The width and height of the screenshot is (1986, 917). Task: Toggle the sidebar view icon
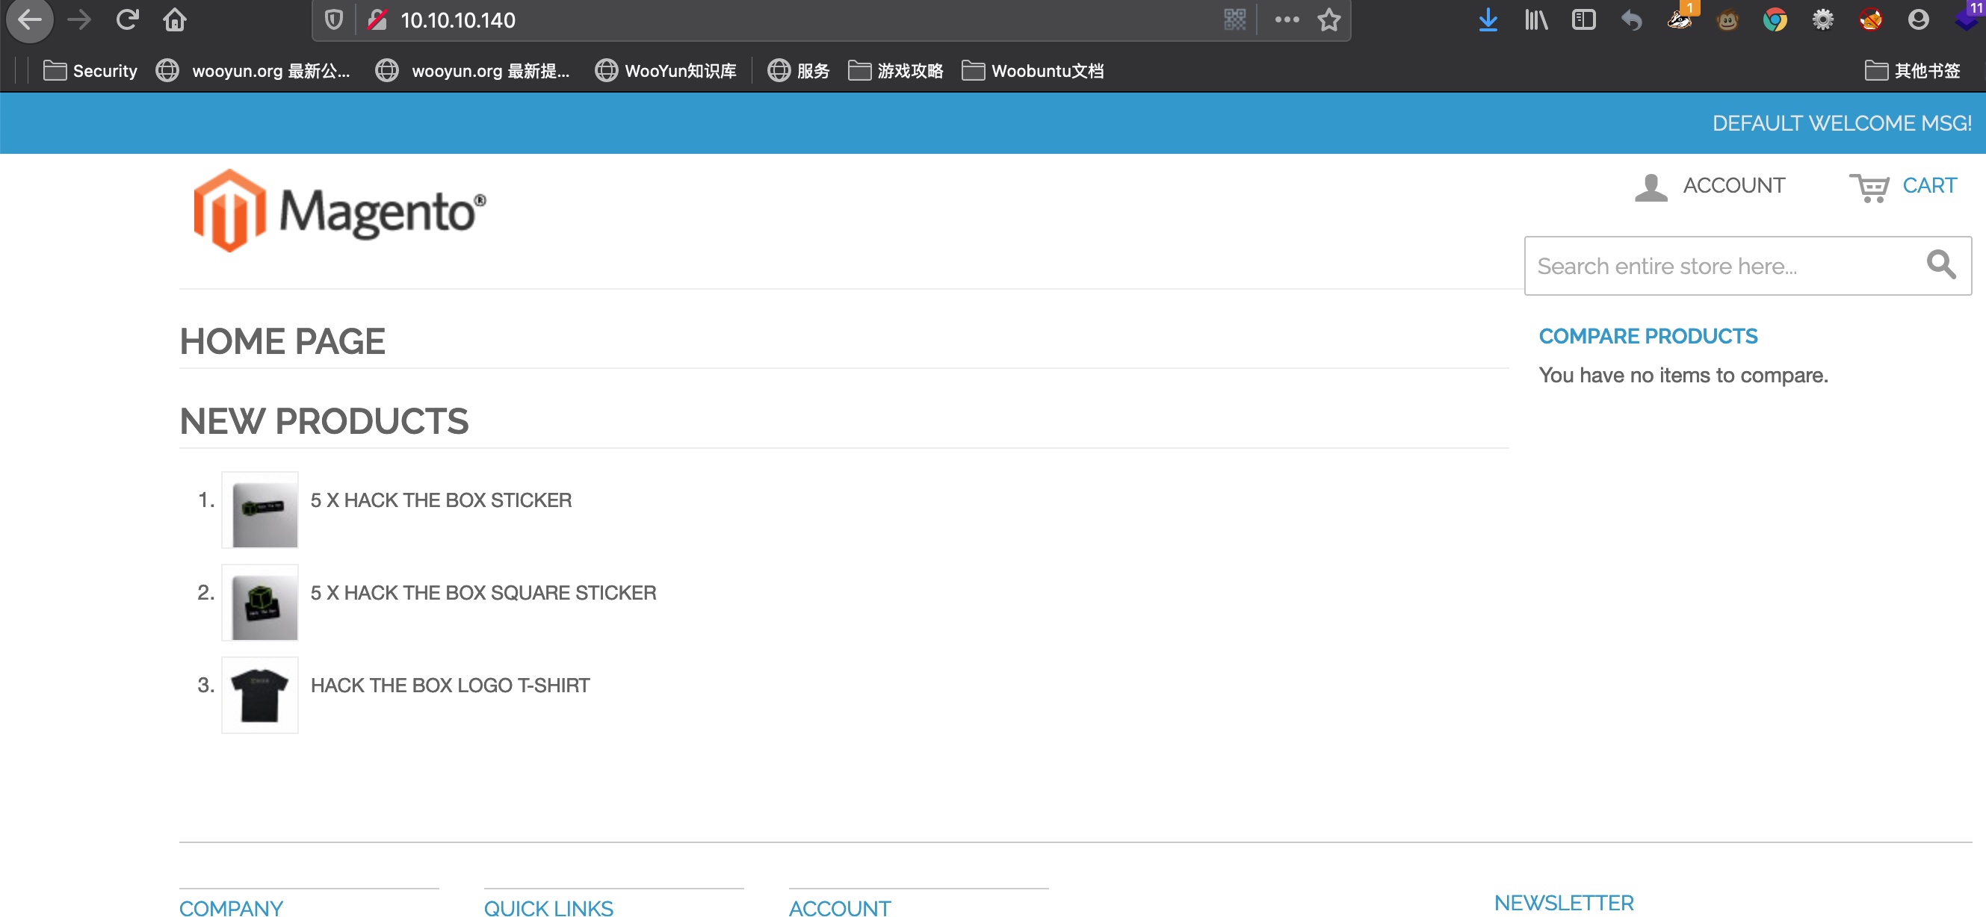1583,20
